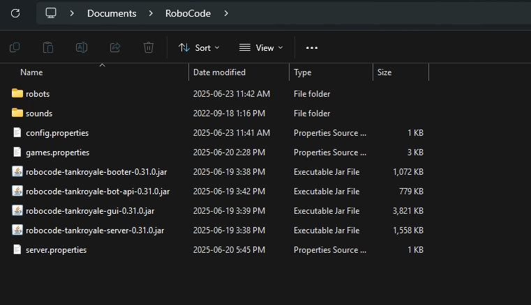Select the config.properties file name
Screen dimensions: 531x305
coord(57,133)
